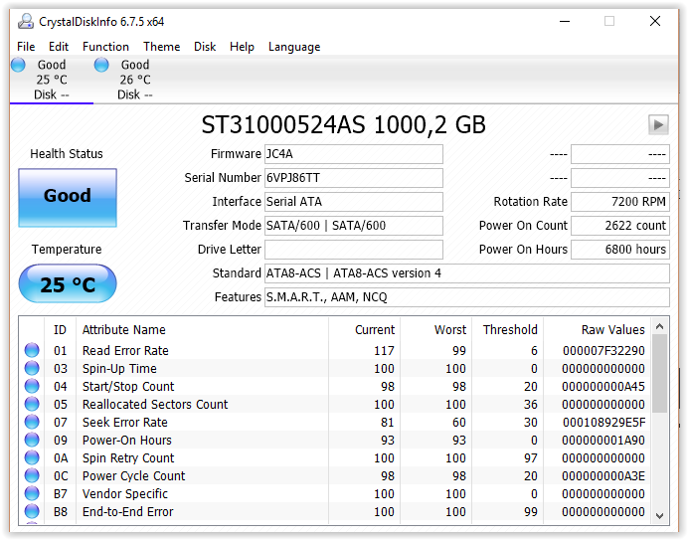Click raw value 000007F32290
The image size is (688, 540).
pos(603,350)
